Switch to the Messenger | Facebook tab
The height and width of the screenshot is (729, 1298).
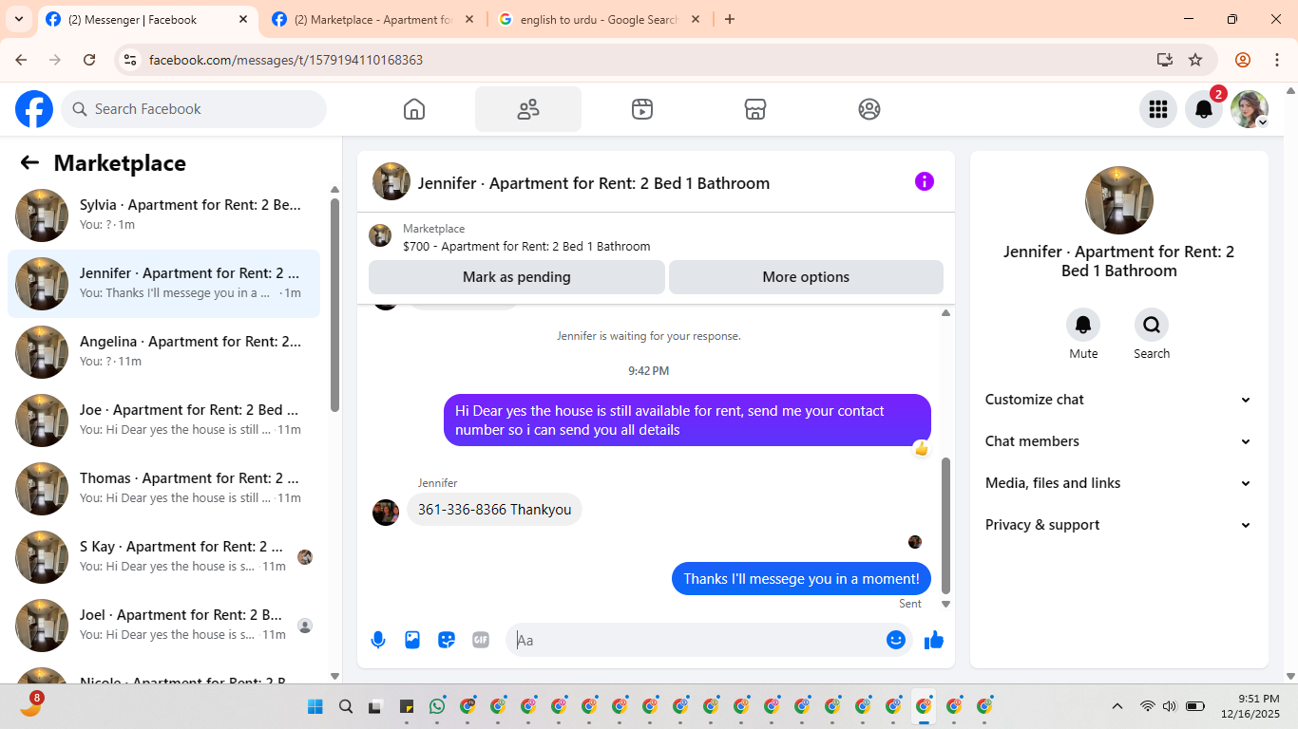(x=147, y=20)
